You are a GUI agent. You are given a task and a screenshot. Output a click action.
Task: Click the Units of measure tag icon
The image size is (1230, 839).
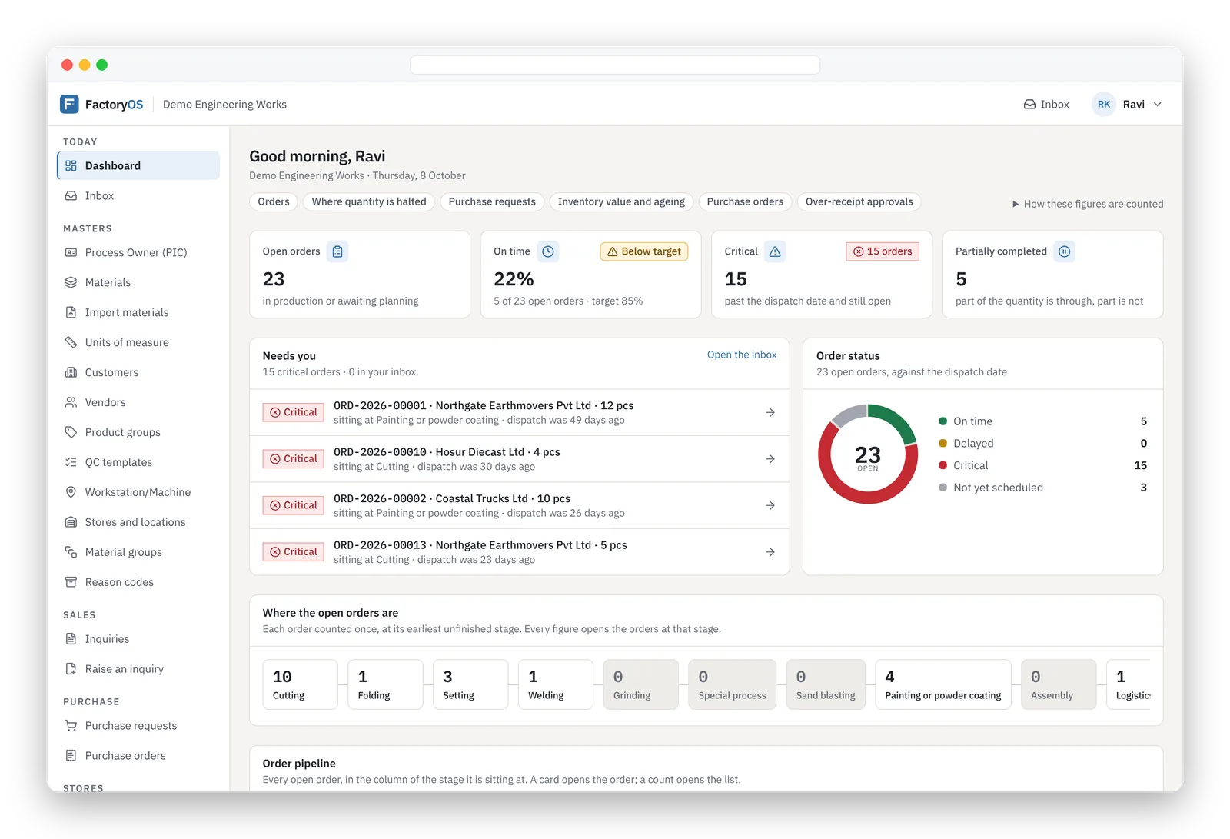(x=71, y=342)
